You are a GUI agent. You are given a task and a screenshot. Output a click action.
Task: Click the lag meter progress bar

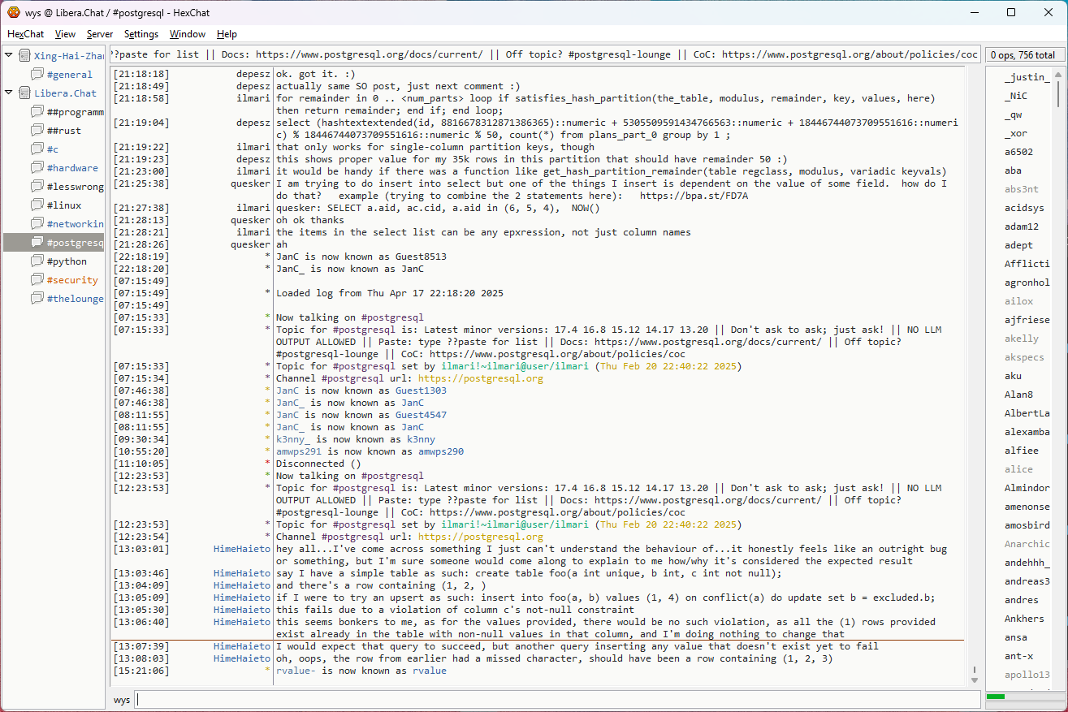[x=1023, y=697]
